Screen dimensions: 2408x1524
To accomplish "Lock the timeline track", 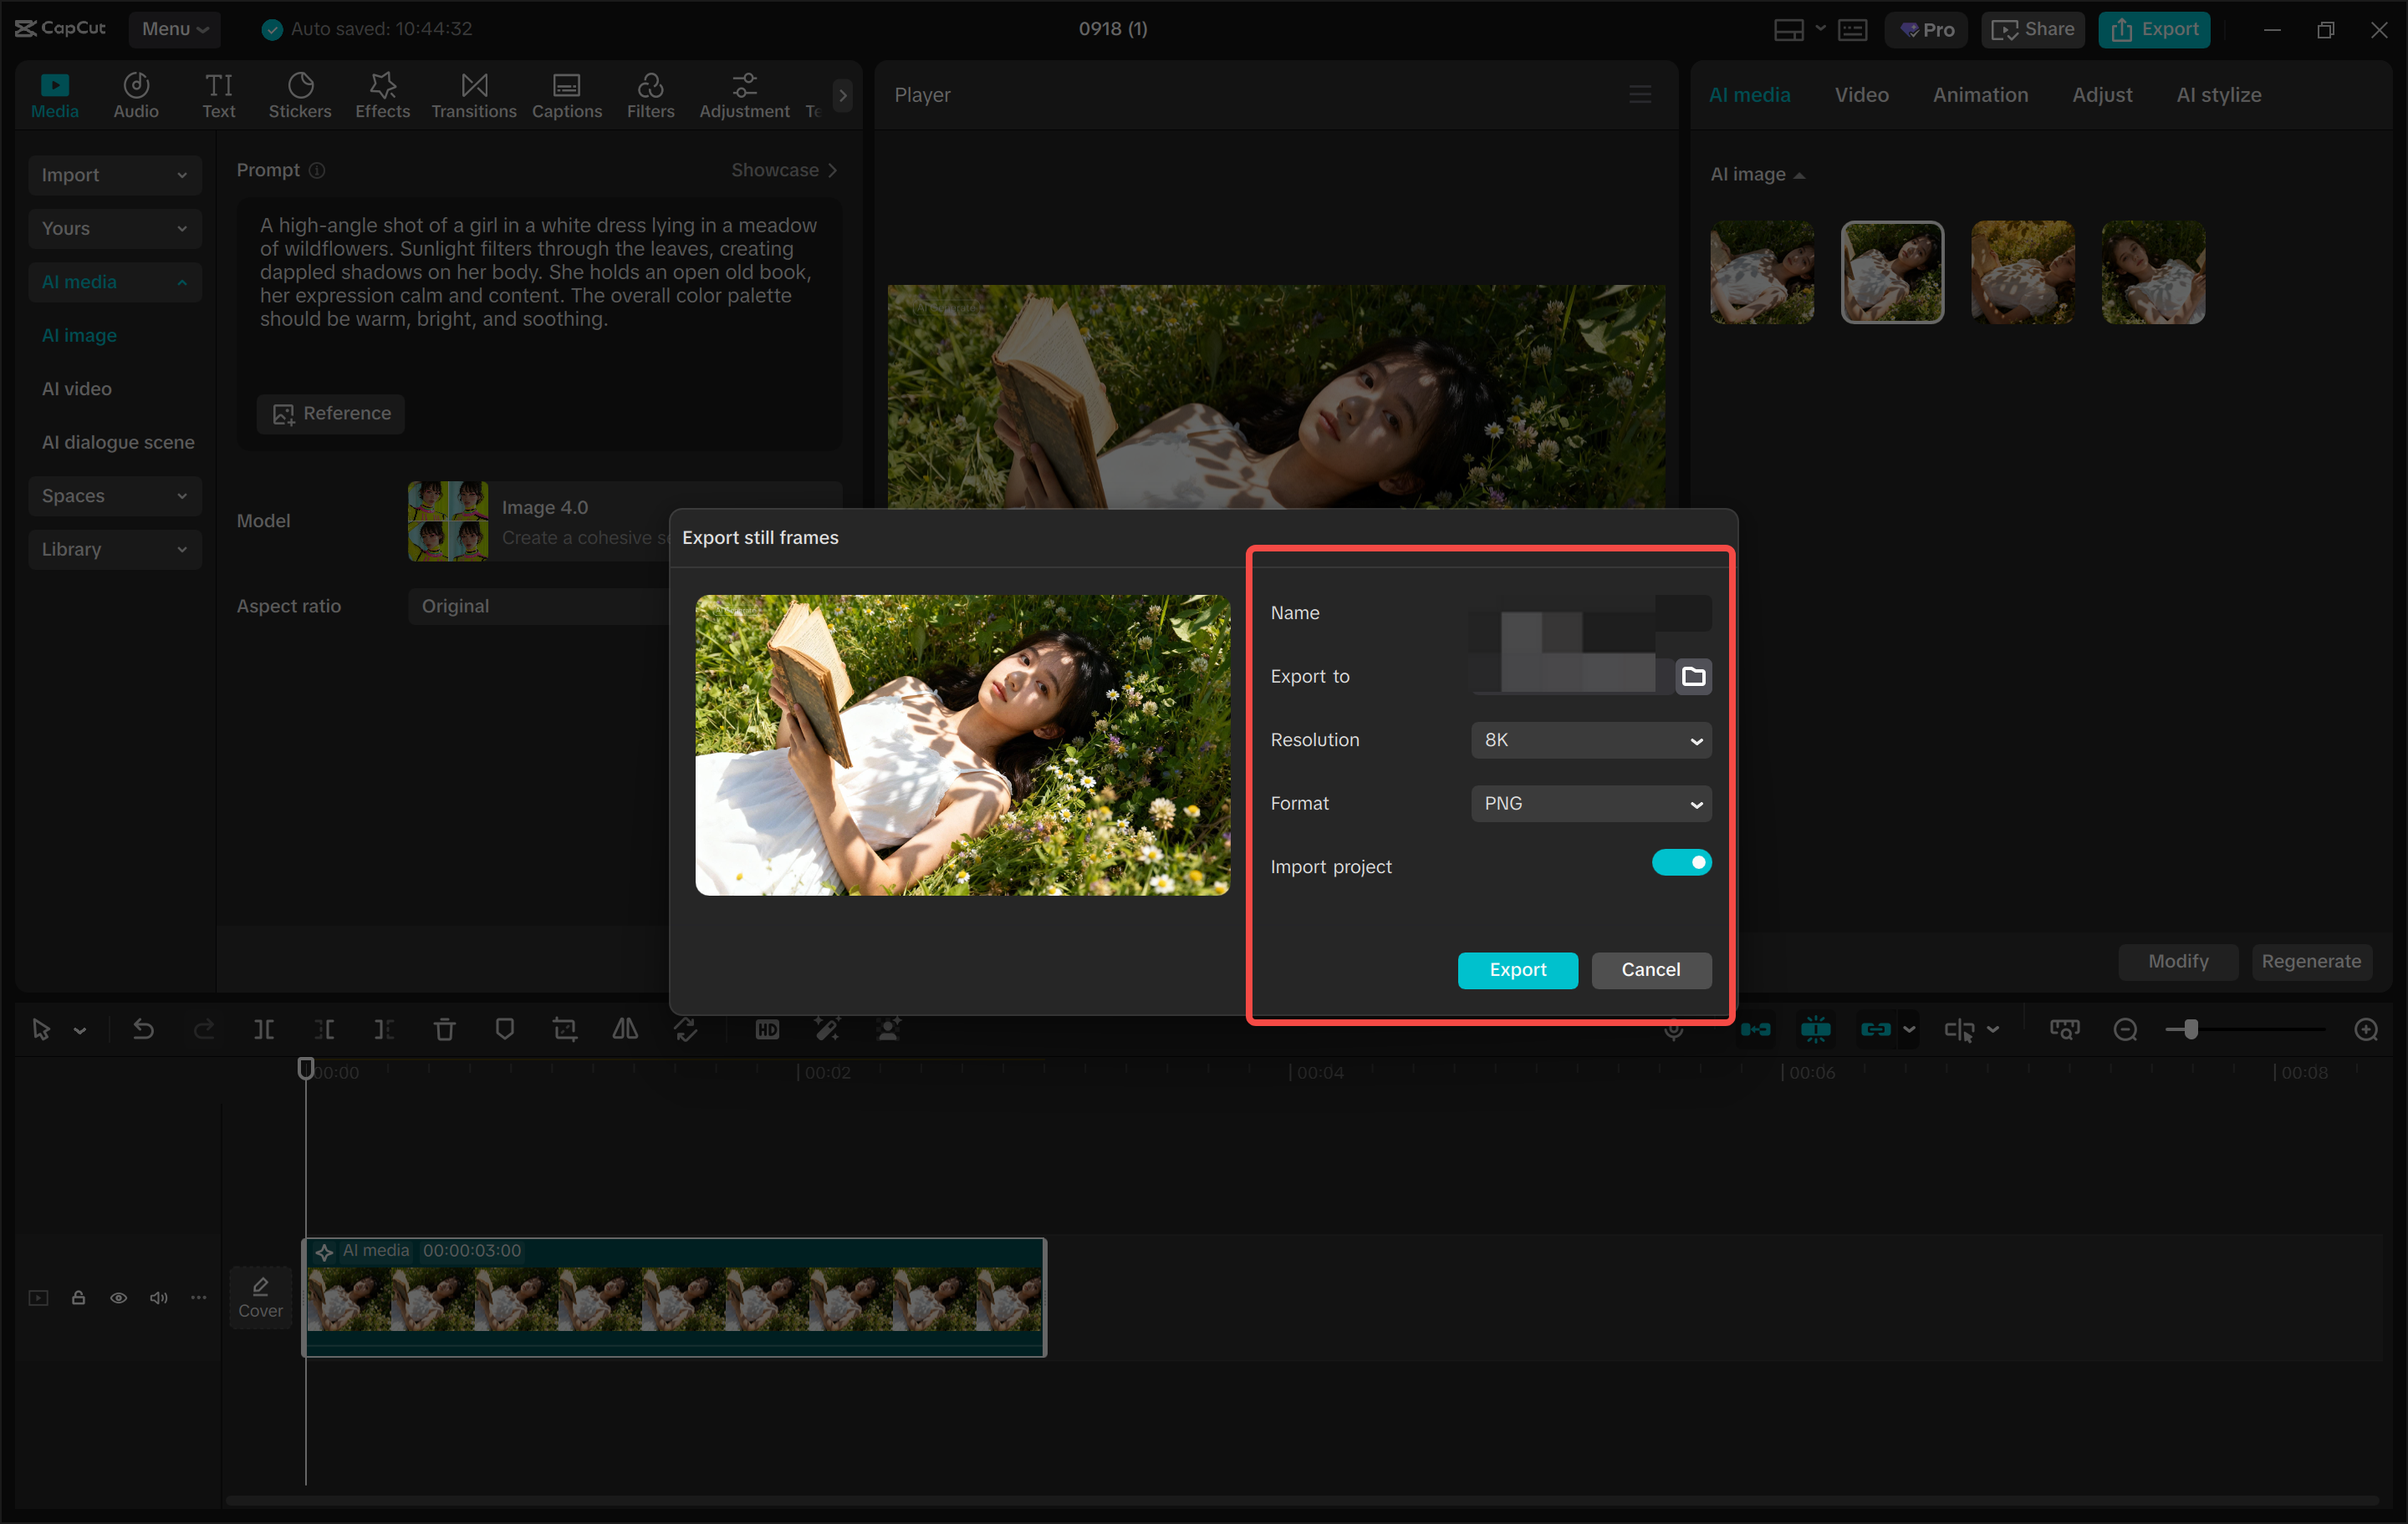I will point(78,1297).
